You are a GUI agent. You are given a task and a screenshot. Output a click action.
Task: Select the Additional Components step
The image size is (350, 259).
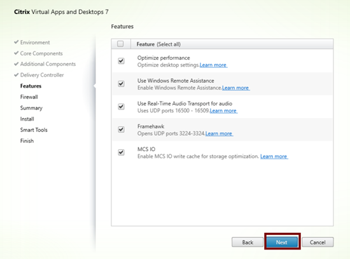pyautogui.click(x=48, y=64)
